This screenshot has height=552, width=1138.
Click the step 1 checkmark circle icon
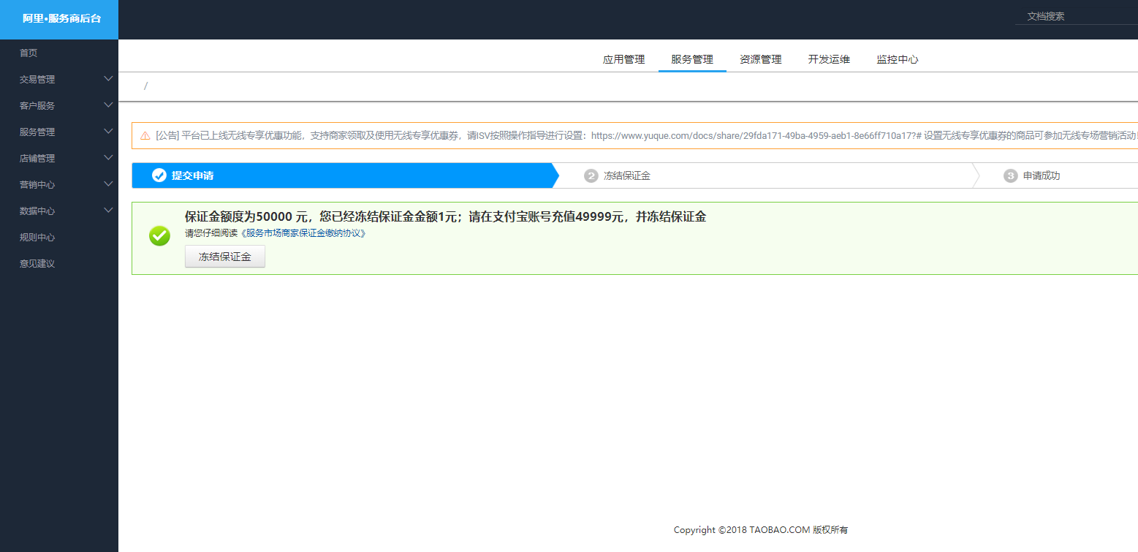tap(159, 175)
